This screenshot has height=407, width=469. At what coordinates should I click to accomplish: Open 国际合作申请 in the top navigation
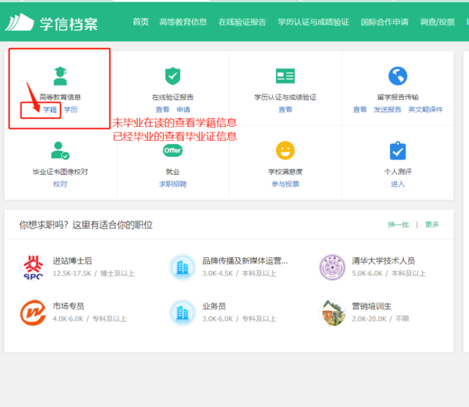click(384, 22)
